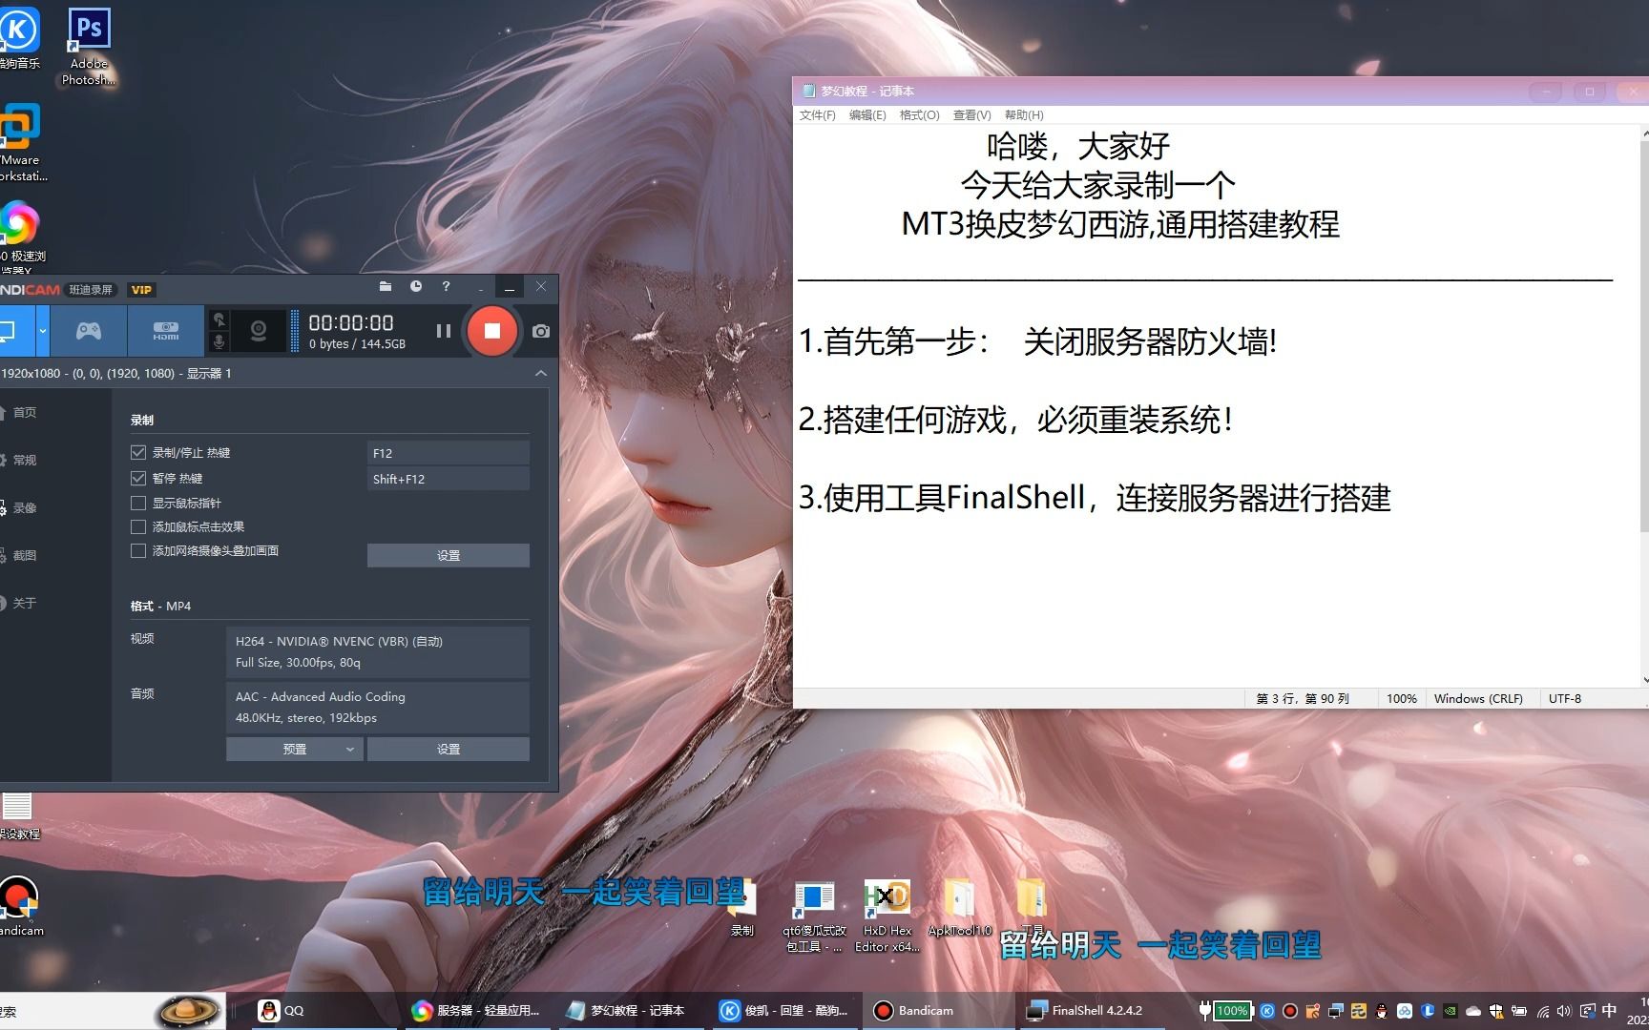Image resolution: width=1649 pixels, height=1030 pixels.
Task: Open the 格式(O) menu in Notepad
Action: [x=919, y=115]
